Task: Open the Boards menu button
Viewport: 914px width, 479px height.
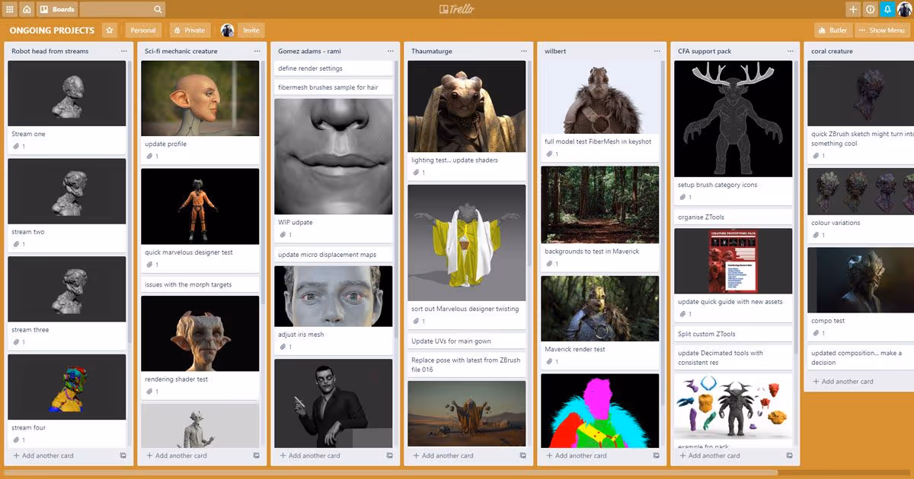Action: [x=57, y=9]
